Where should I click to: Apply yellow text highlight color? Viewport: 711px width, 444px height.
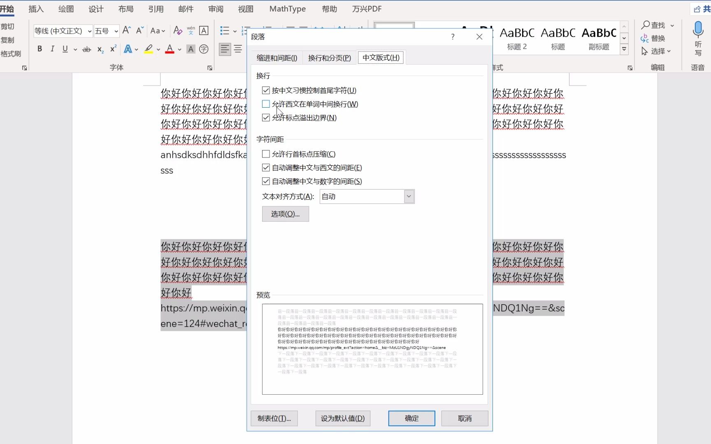click(x=149, y=49)
